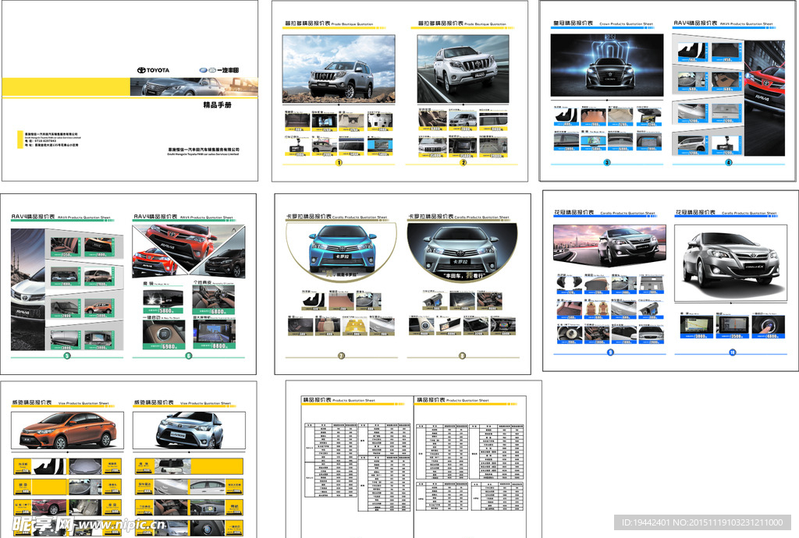Open the silver Corolla EX studio photo
The height and width of the screenshot is (538, 799).
pos(730,263)
